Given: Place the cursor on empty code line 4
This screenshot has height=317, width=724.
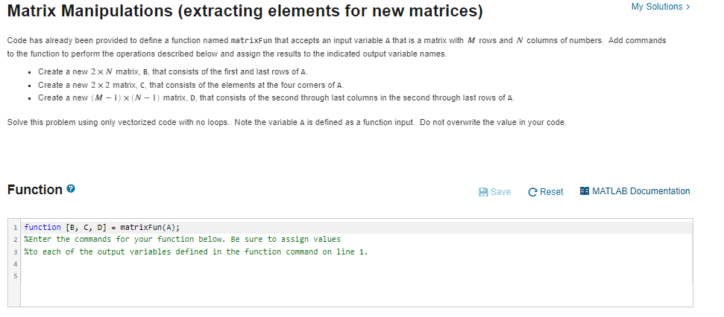Looking at the screenshot, I should pyautogui.click(x=356, y=264).
